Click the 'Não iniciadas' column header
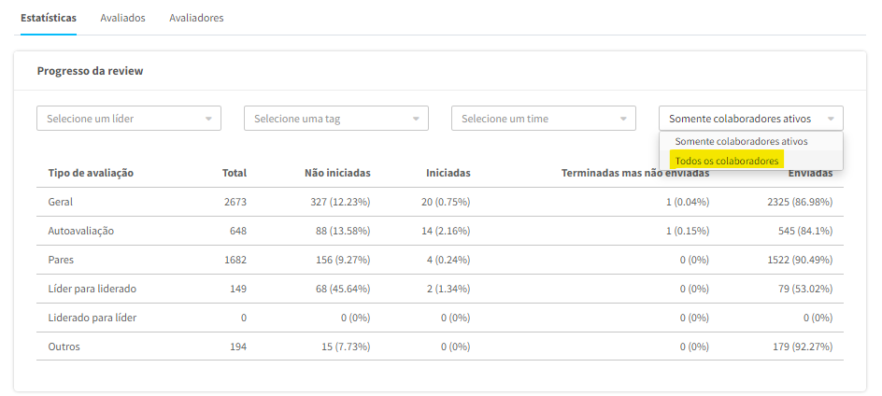The height and width of the screenshot is (396, 882). point(337,173)
